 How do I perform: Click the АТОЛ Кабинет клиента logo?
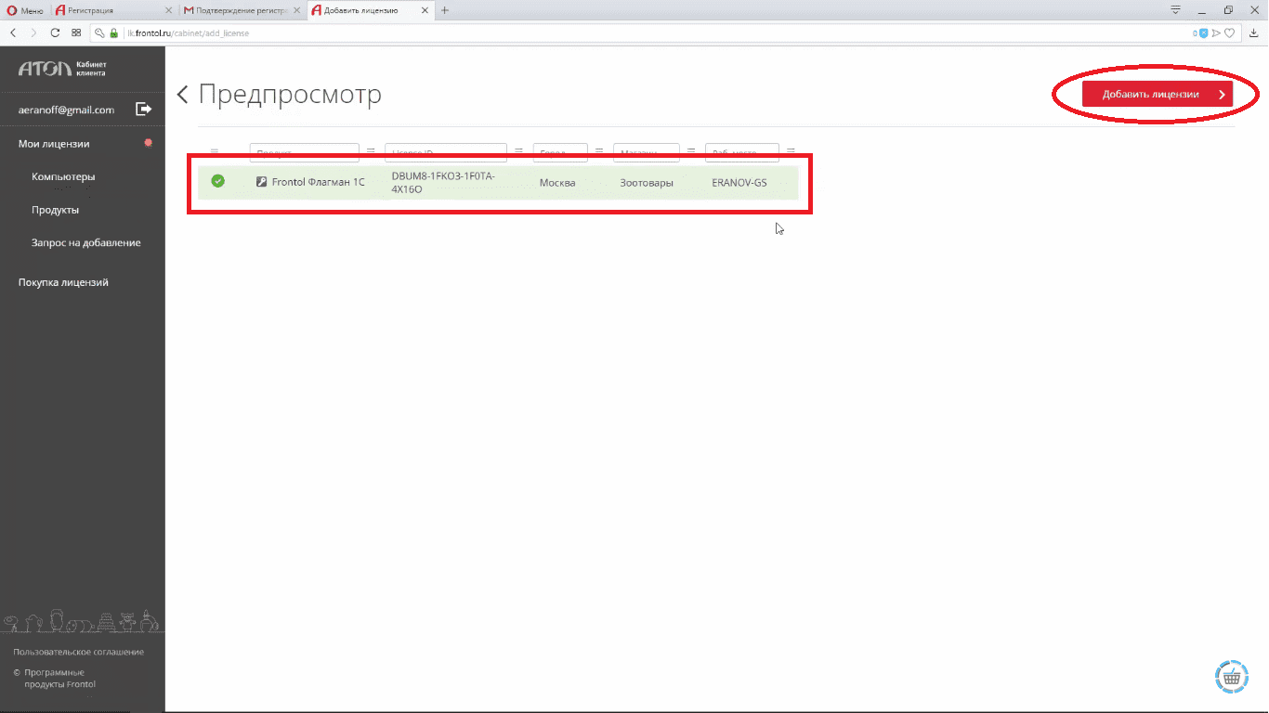tap(62, 69)
